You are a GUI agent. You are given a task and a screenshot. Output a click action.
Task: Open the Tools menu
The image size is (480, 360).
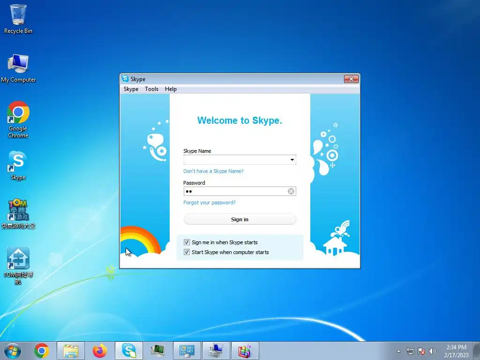[x=151, y=89]
